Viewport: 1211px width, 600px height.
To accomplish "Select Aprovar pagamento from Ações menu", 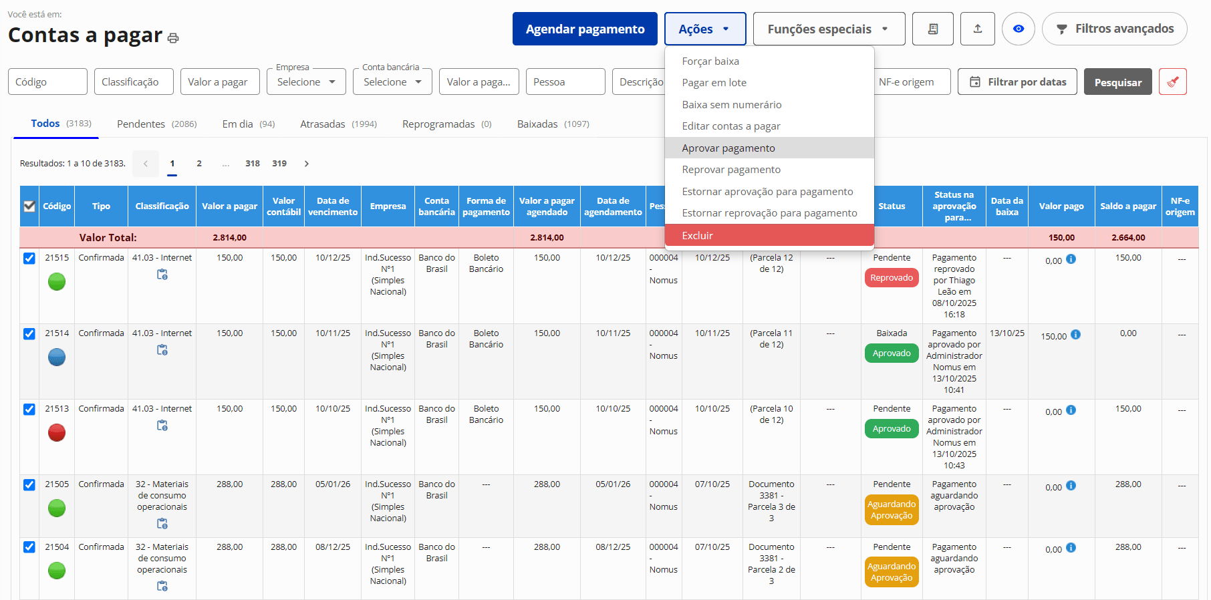I will click(x=728, y=148).
